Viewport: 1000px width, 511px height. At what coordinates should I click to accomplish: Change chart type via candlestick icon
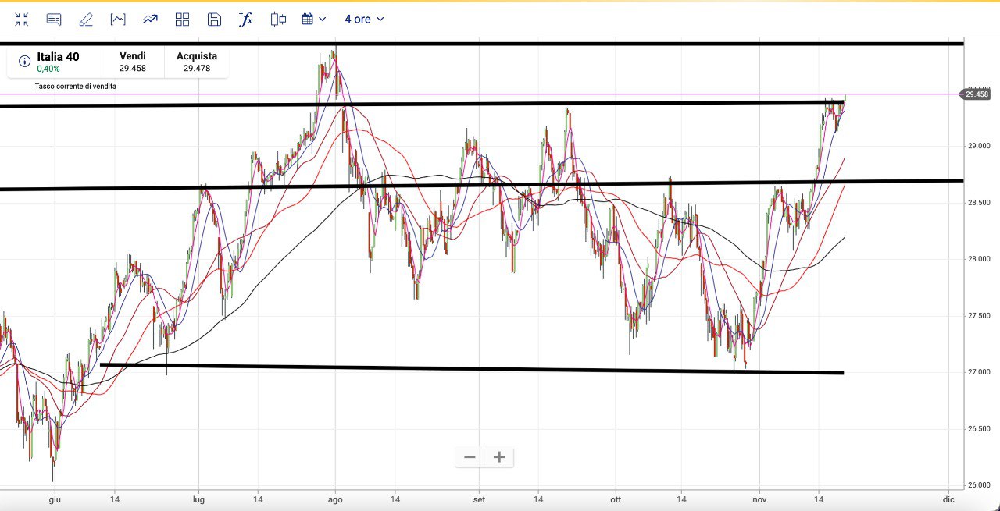tap(278, 20)
